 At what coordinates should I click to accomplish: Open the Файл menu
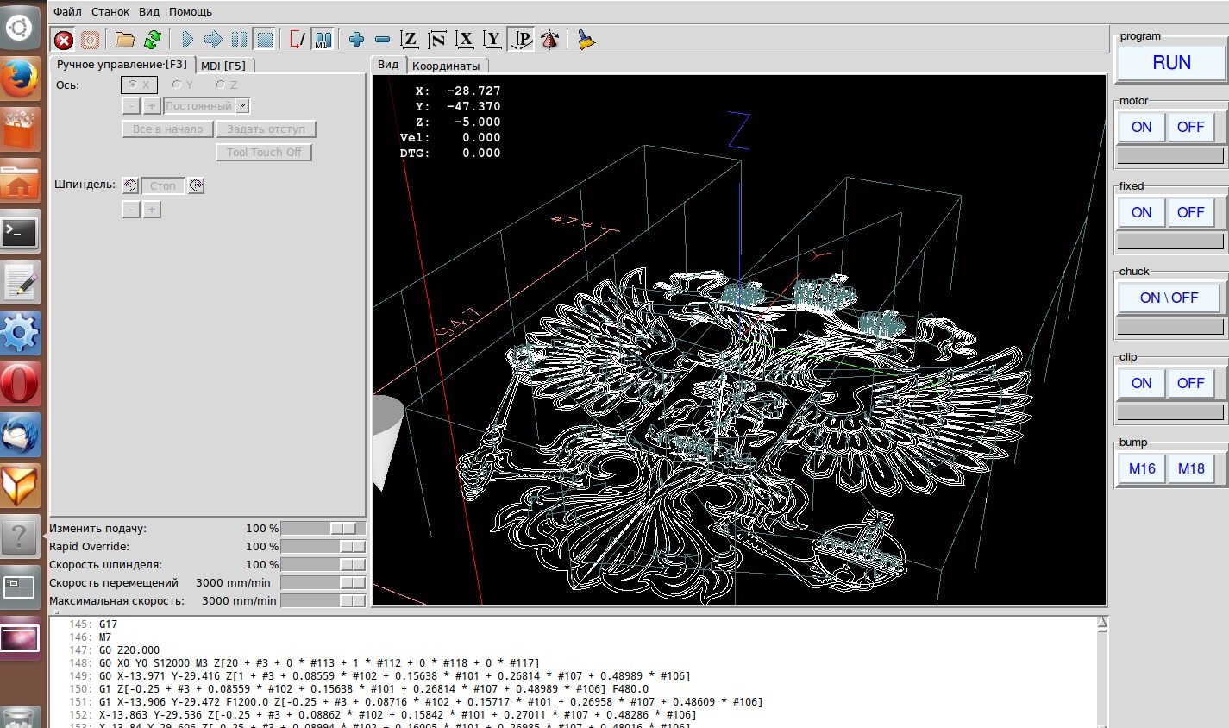coord(67,12)
